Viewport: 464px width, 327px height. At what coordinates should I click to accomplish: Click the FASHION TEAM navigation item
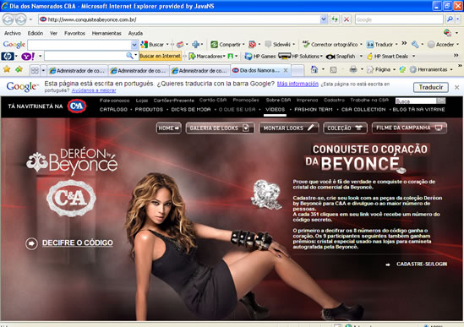pos(314,110)
